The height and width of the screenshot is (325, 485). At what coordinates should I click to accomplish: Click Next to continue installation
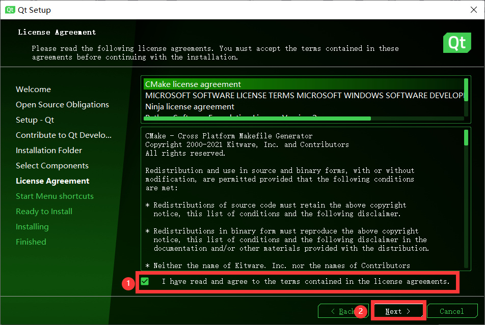pos(398,311)
